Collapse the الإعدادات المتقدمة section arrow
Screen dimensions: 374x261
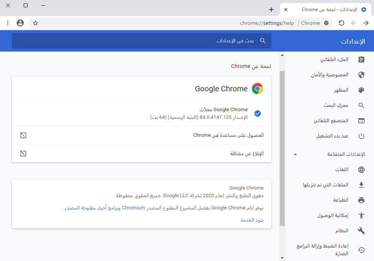[295, 154]
